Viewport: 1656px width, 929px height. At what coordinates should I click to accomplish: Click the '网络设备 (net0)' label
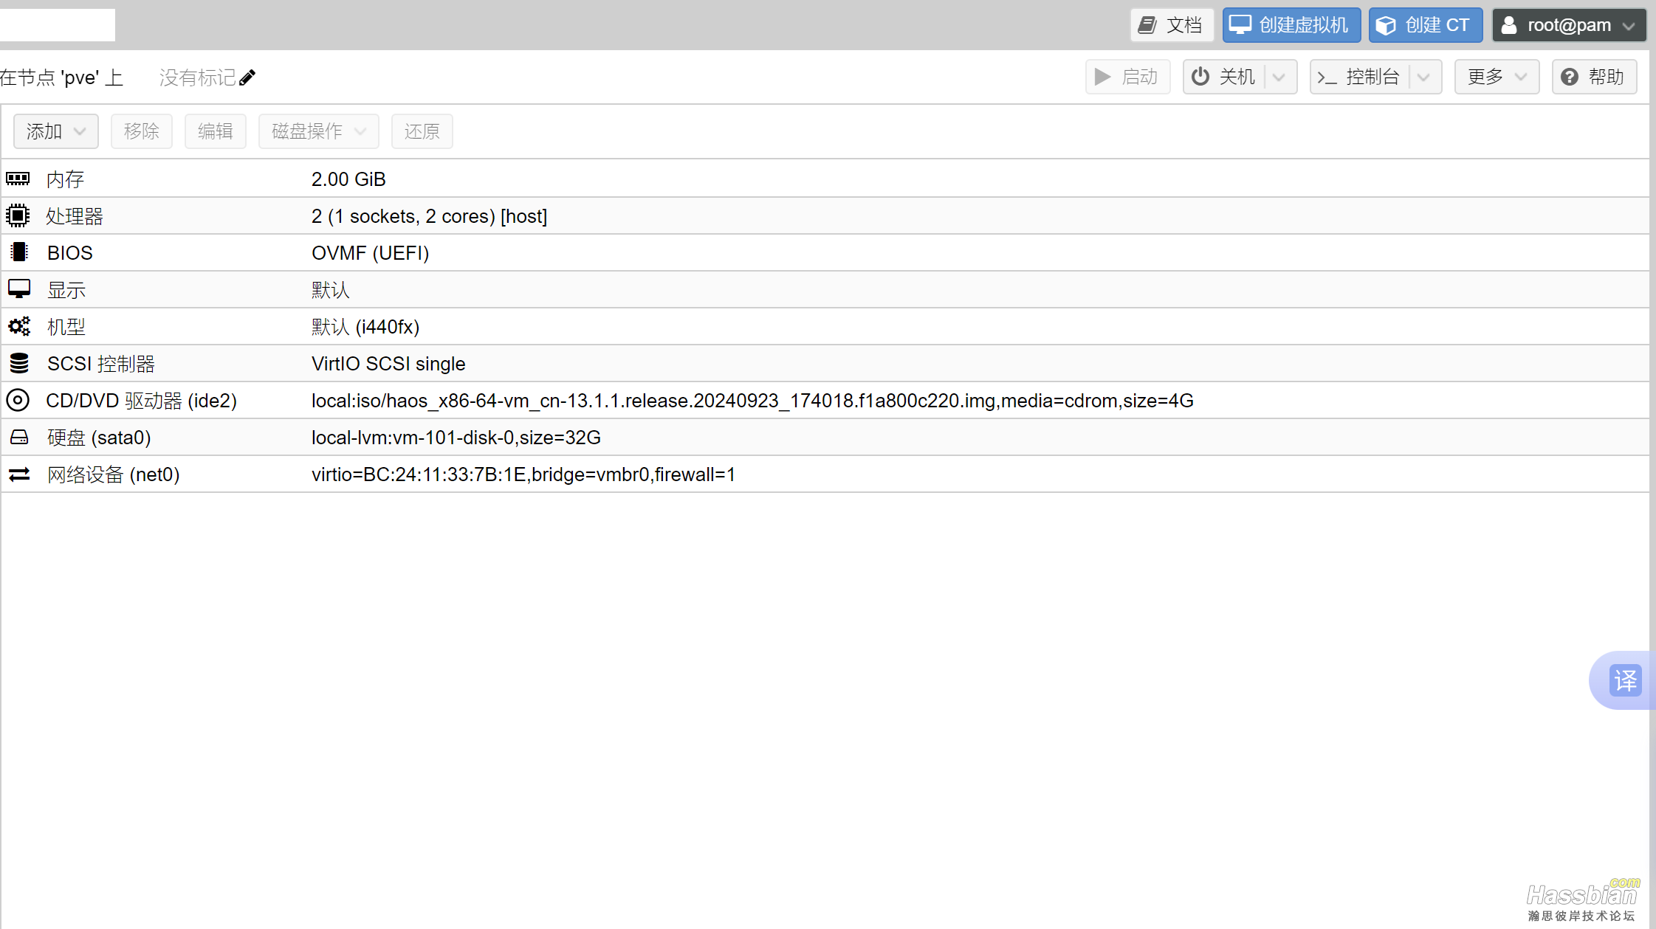[114, 474]
